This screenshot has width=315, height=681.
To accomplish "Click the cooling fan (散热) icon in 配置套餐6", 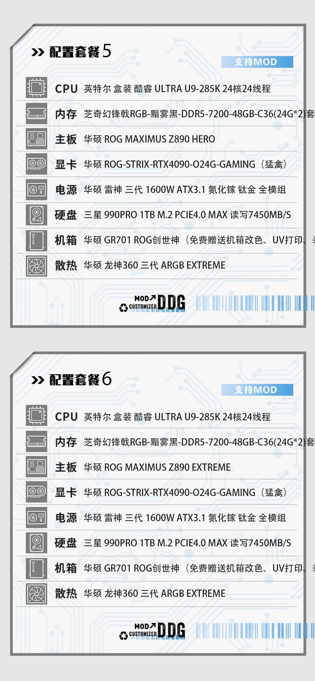I will tap(37, 594).
